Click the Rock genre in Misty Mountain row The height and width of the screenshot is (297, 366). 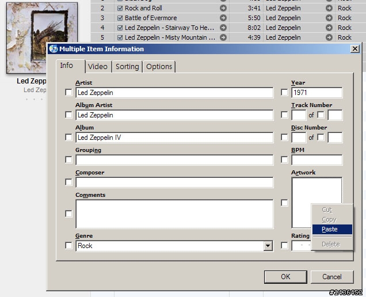[x=345, y=37]
